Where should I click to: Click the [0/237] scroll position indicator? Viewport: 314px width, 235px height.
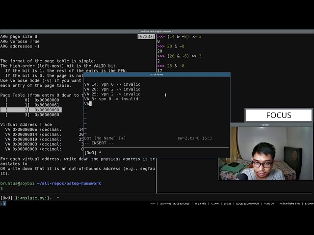(x=146, y=36)
